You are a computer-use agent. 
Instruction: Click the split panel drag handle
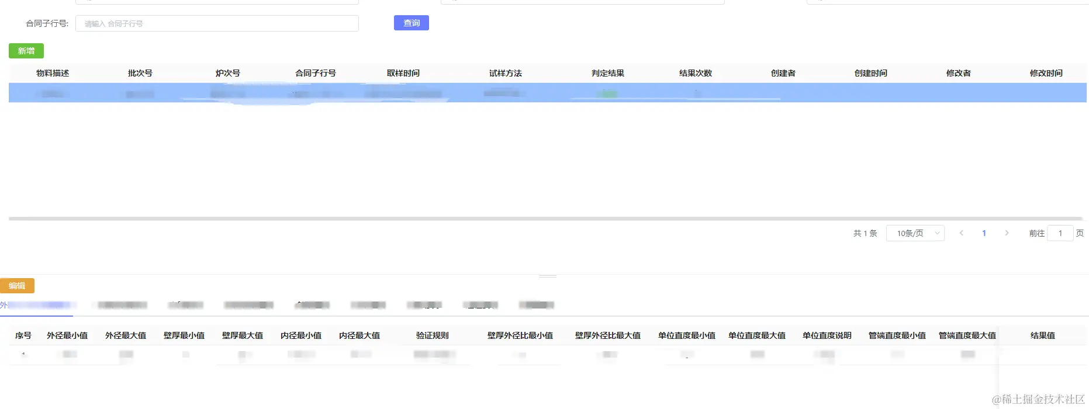(548, 276)
